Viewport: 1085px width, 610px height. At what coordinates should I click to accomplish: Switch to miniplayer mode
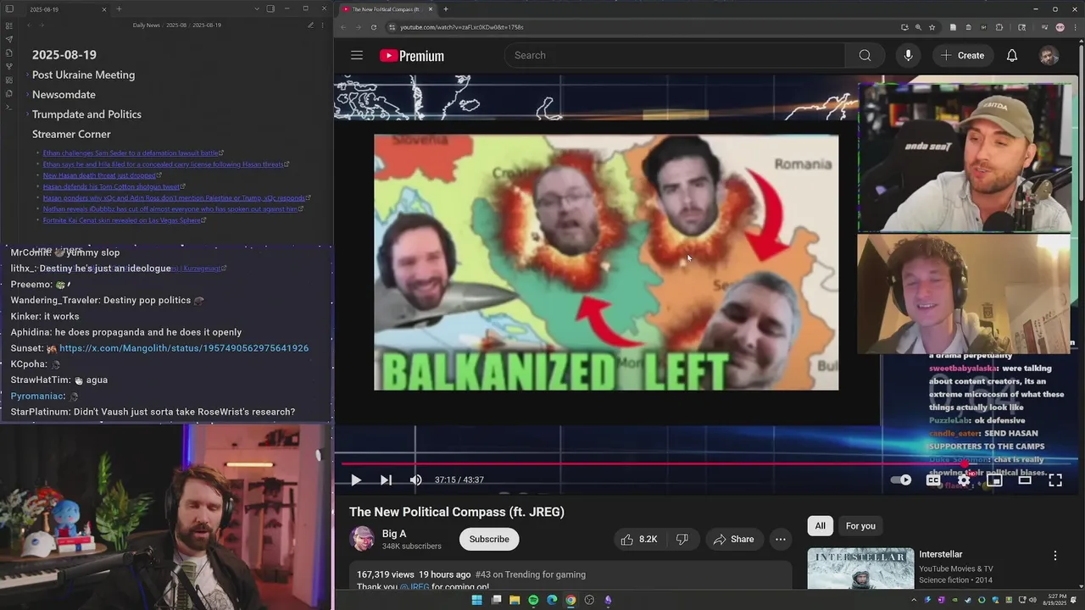click(x=994, y=480)
